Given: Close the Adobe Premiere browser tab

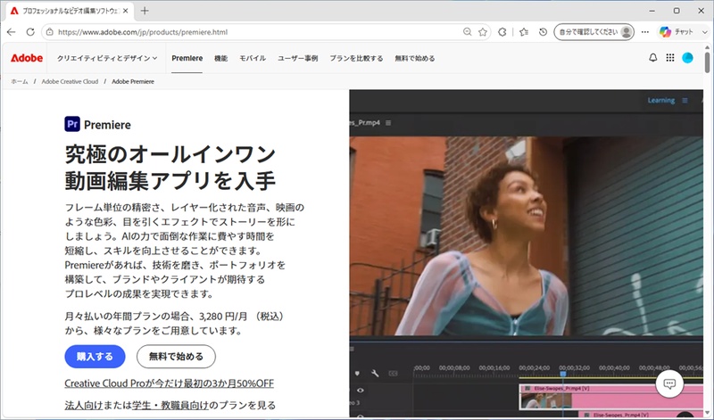Looking at the screenshot, I should pos(126,11).
